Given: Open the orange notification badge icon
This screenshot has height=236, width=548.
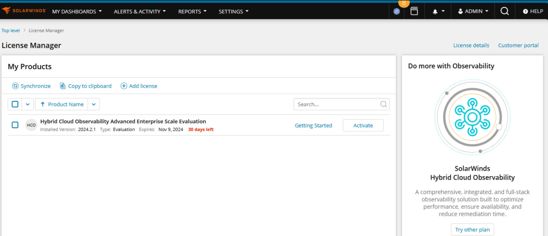Looking at the screenshot, I should [404, 3].
